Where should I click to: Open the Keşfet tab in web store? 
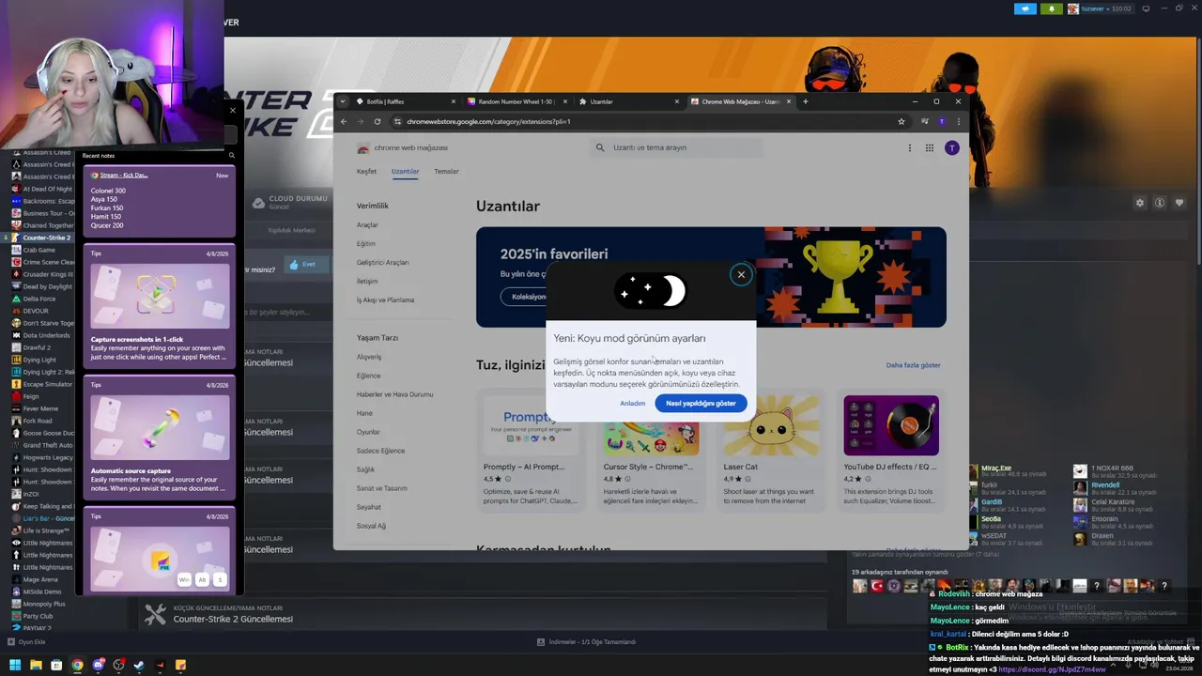[366, 172]
